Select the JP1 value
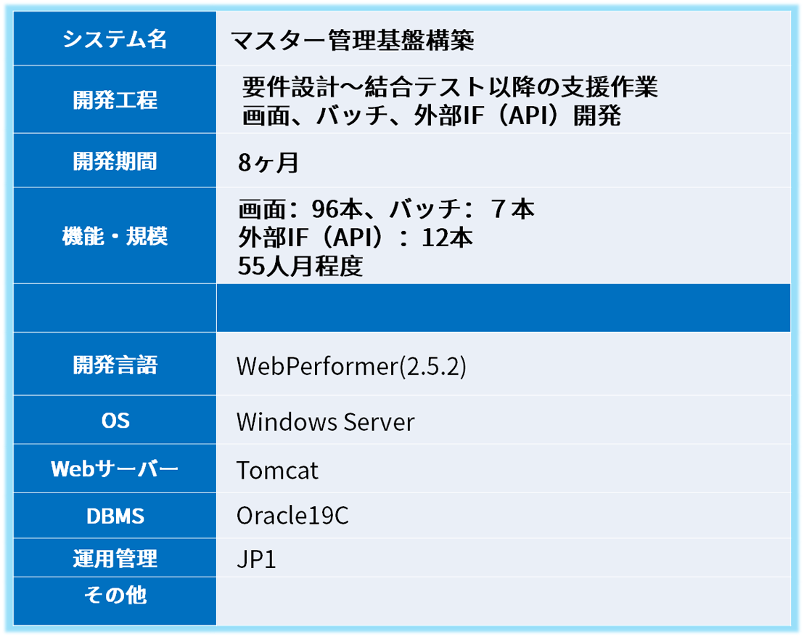Screen dimensions: 804x637 click(256, 560)
